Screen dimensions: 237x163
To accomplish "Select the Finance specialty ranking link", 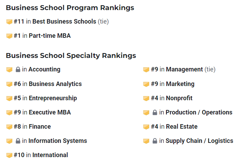I will click(39, 127).
